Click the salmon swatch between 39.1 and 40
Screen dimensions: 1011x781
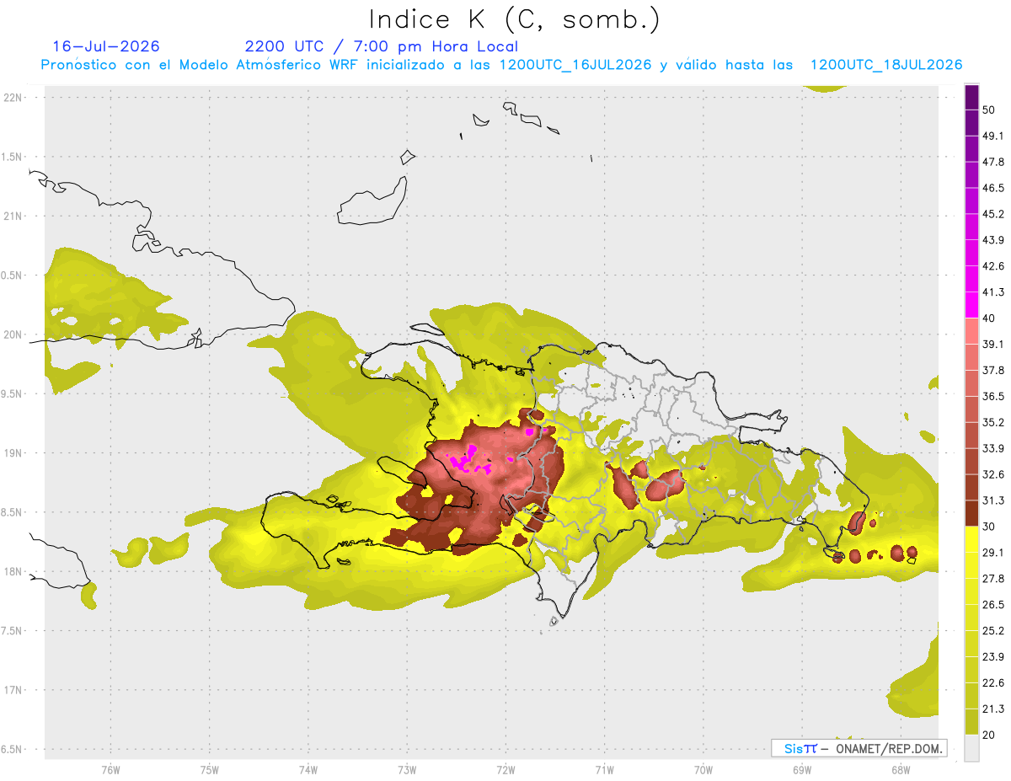(971, 331)
